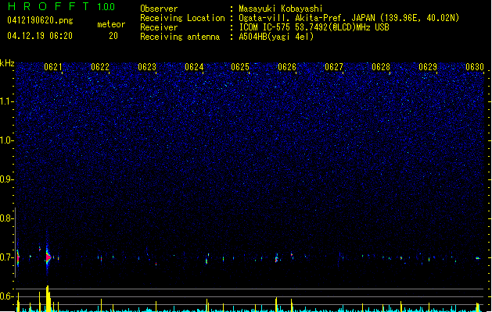This screenshot has height=312, width=492.
Task: Click the 0629 time marker
Action: [428, 67]
